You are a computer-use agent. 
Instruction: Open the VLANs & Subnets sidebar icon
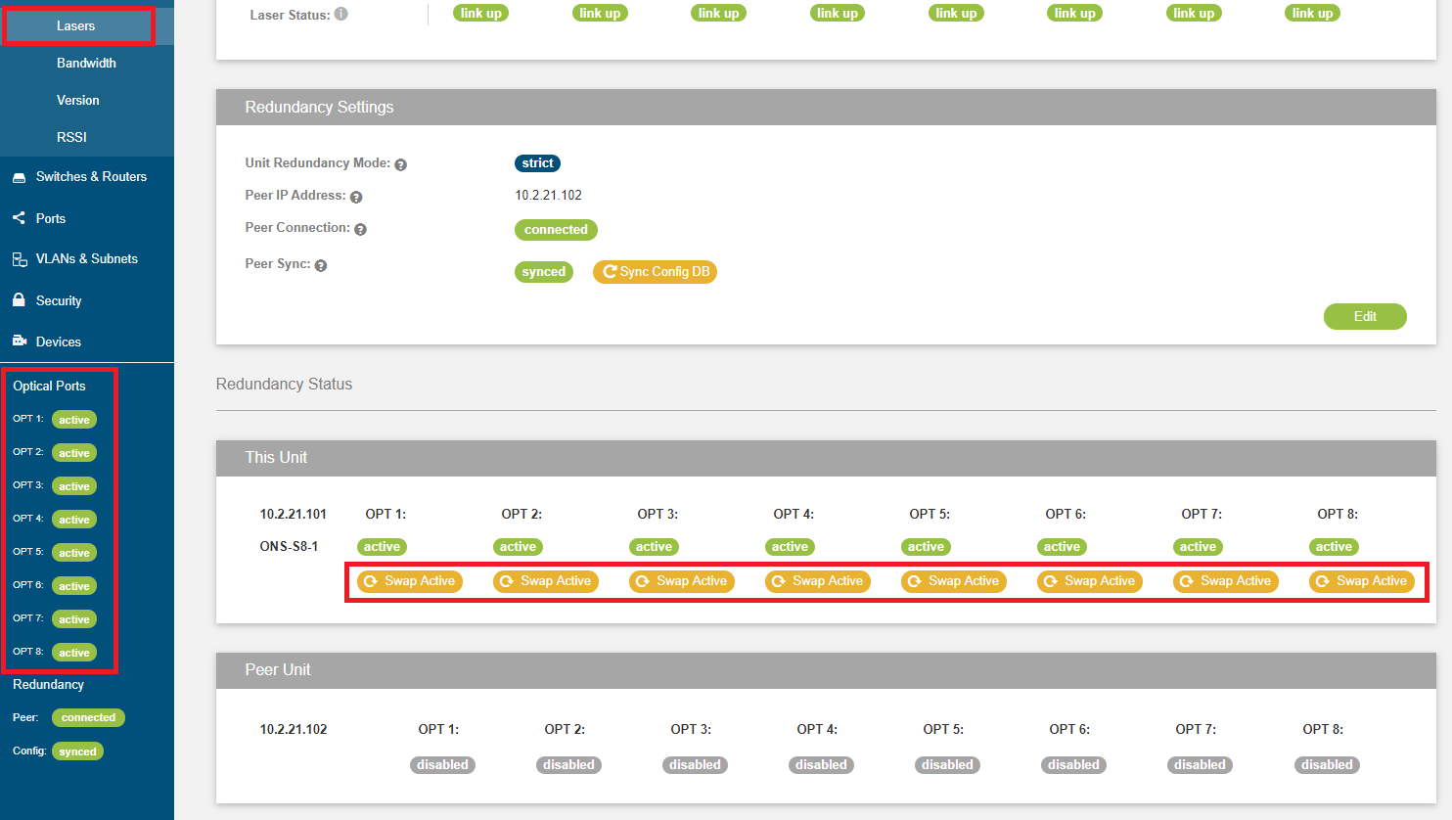(x=22, y=258)
